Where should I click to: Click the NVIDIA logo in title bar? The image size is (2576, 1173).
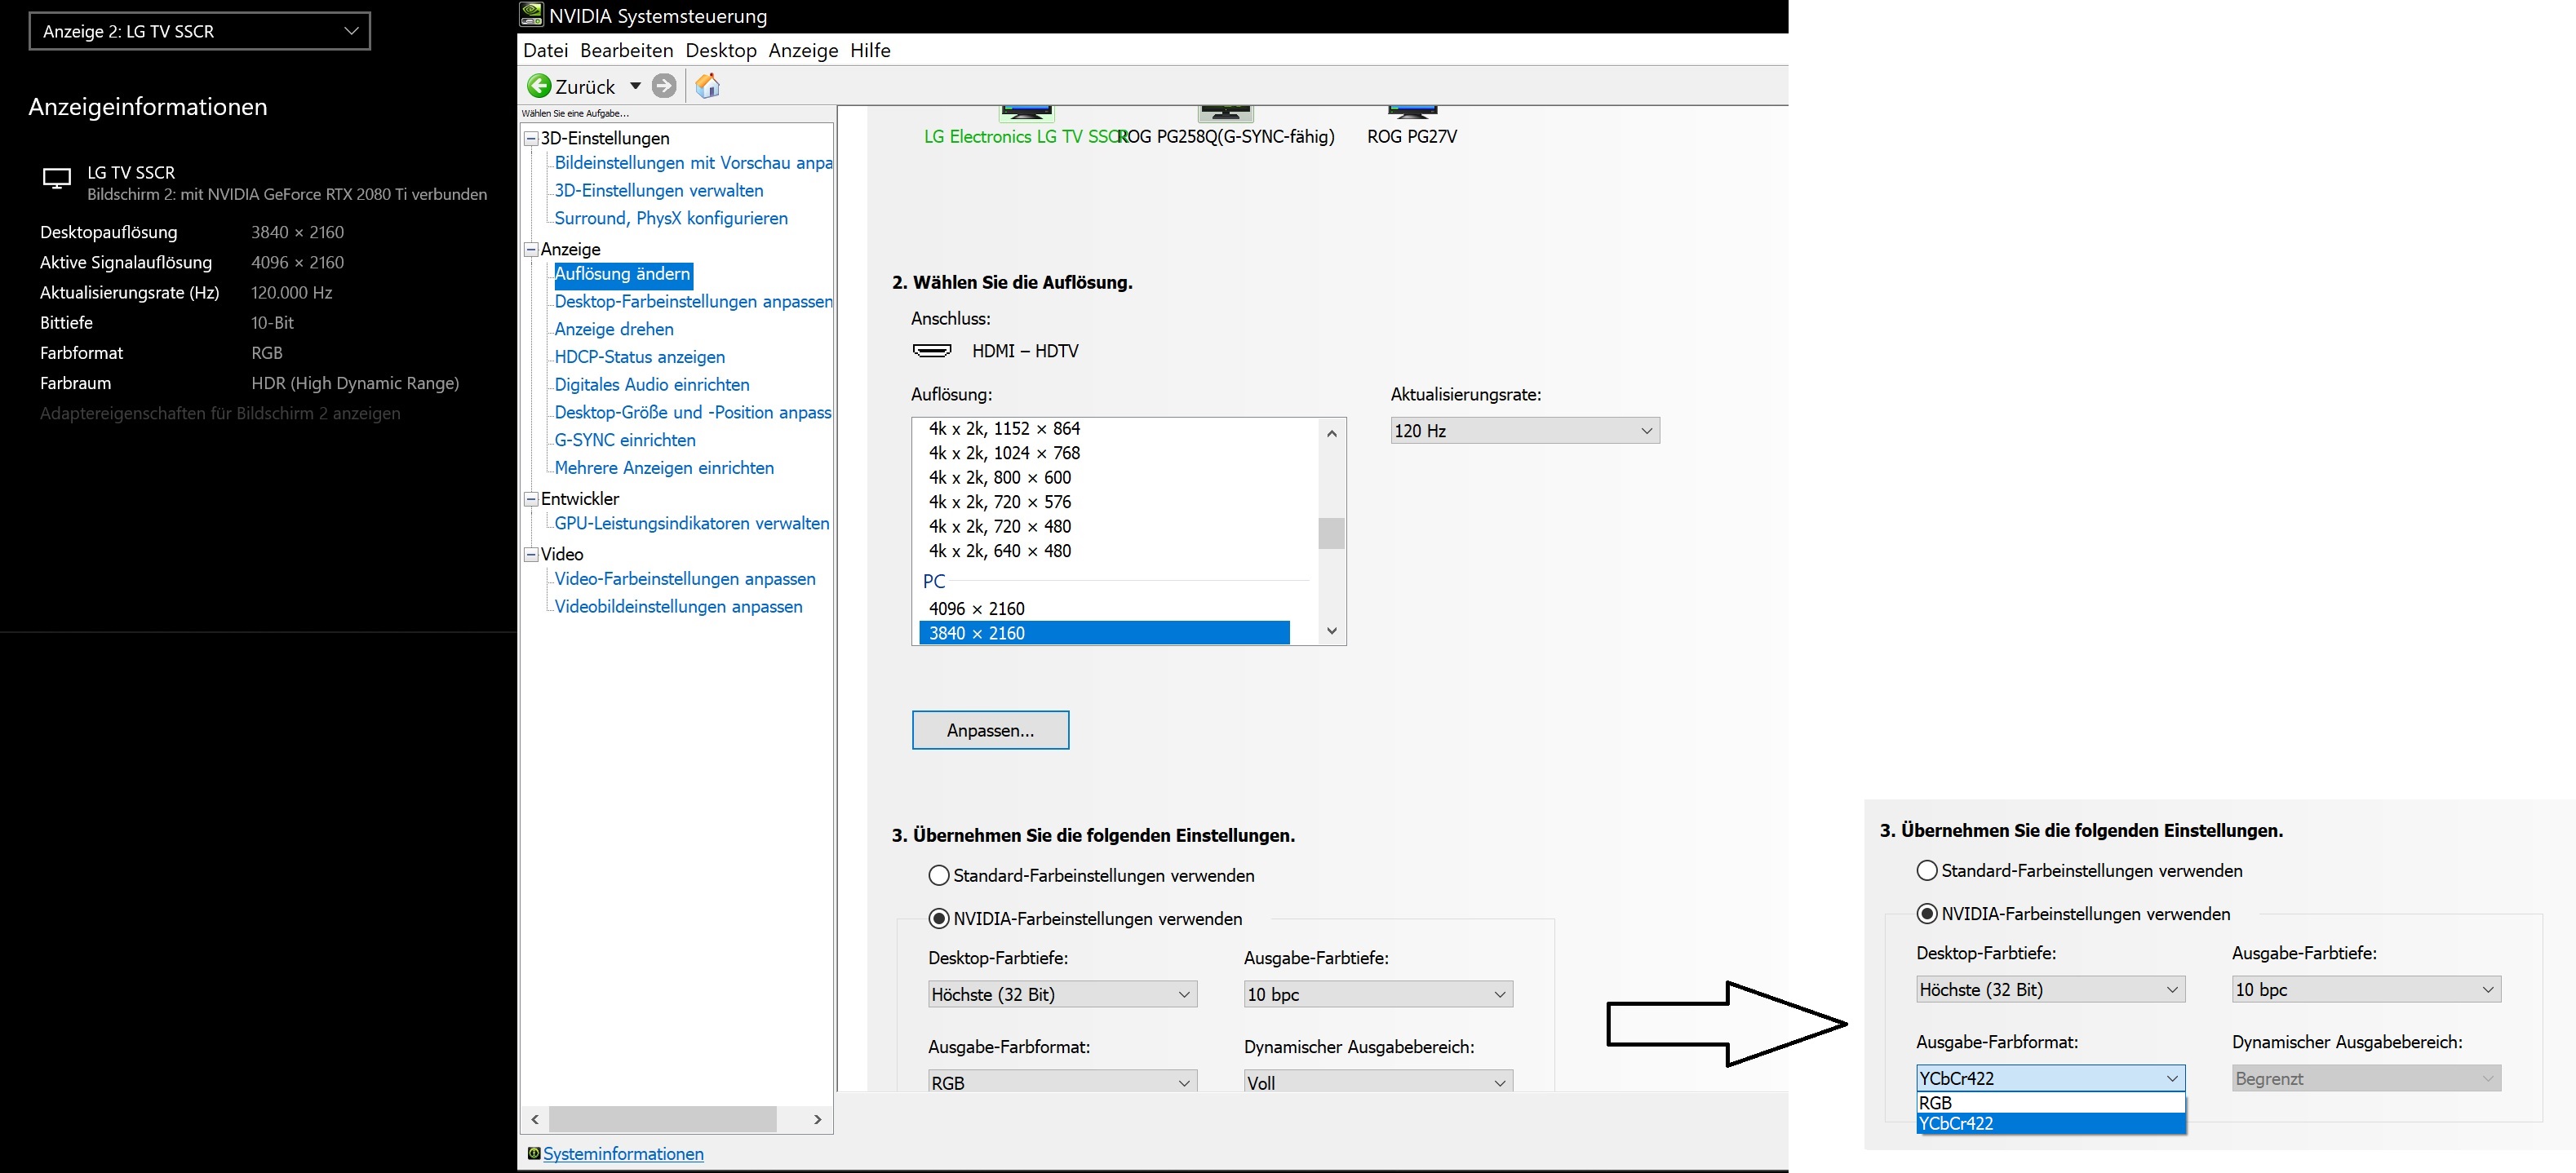click(532, 15)
